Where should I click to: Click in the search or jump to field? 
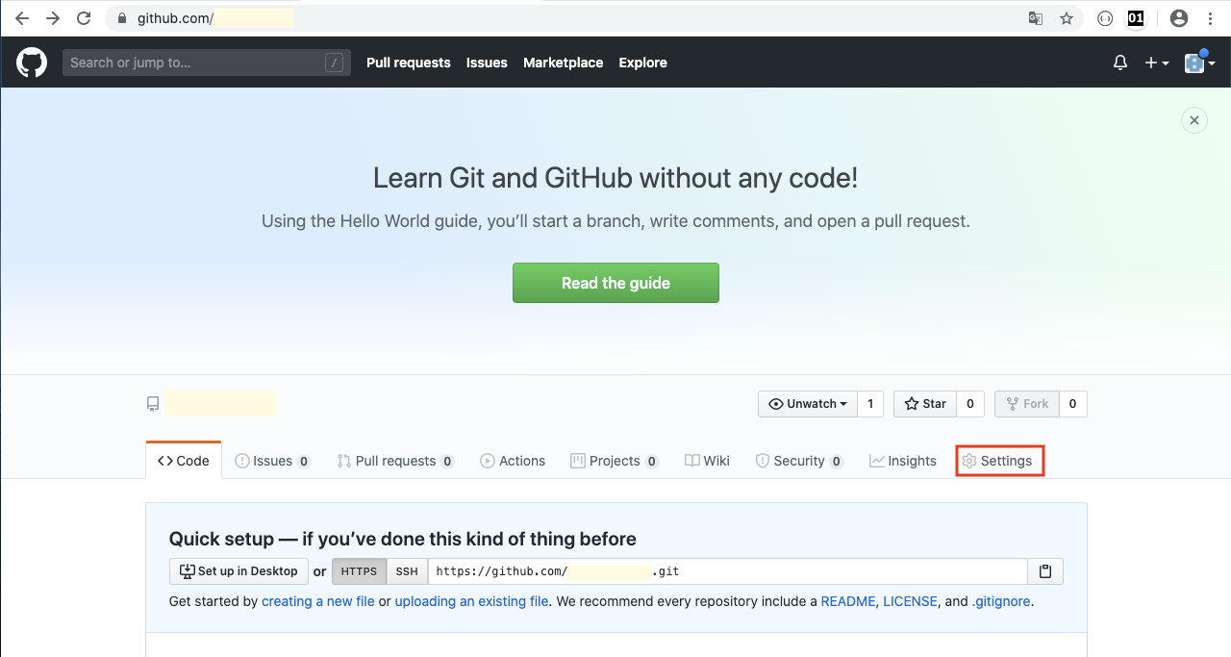pos(207,63)
